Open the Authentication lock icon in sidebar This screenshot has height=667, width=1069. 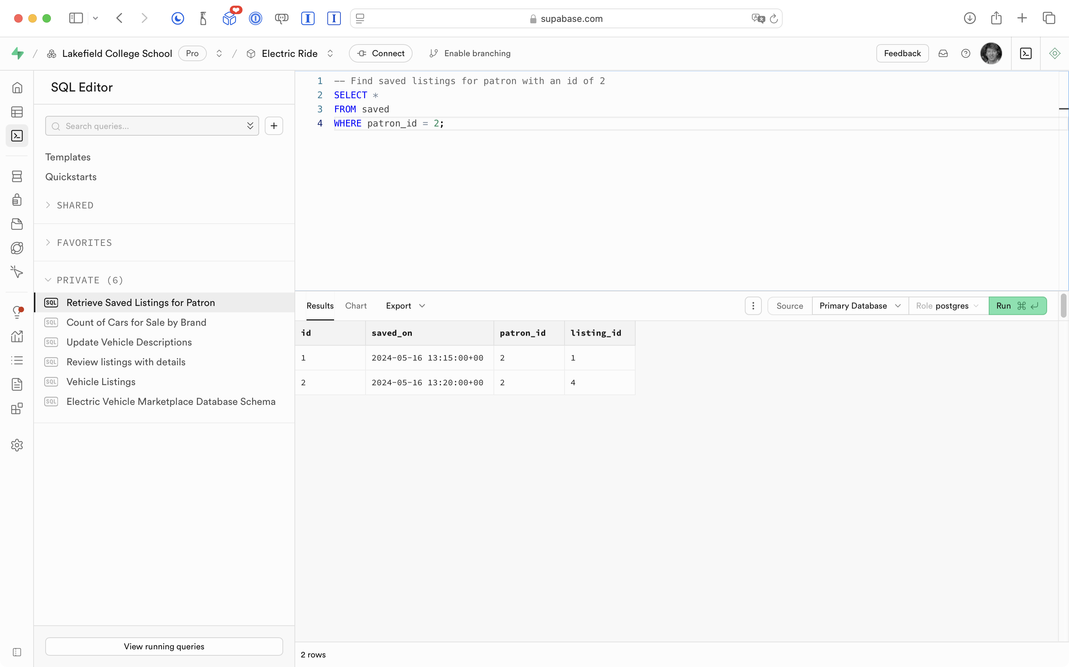pos(17,200)
